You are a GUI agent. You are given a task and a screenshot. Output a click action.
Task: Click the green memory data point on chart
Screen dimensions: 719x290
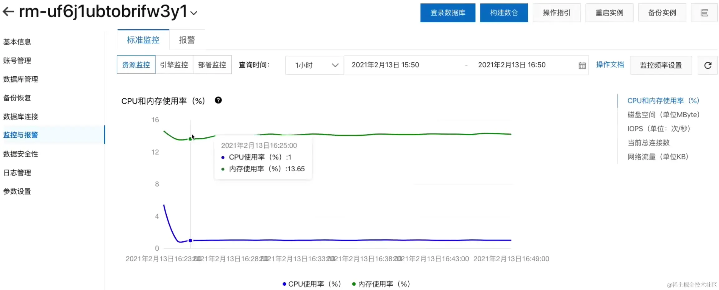pyautogui.click(x=190, y=139)
